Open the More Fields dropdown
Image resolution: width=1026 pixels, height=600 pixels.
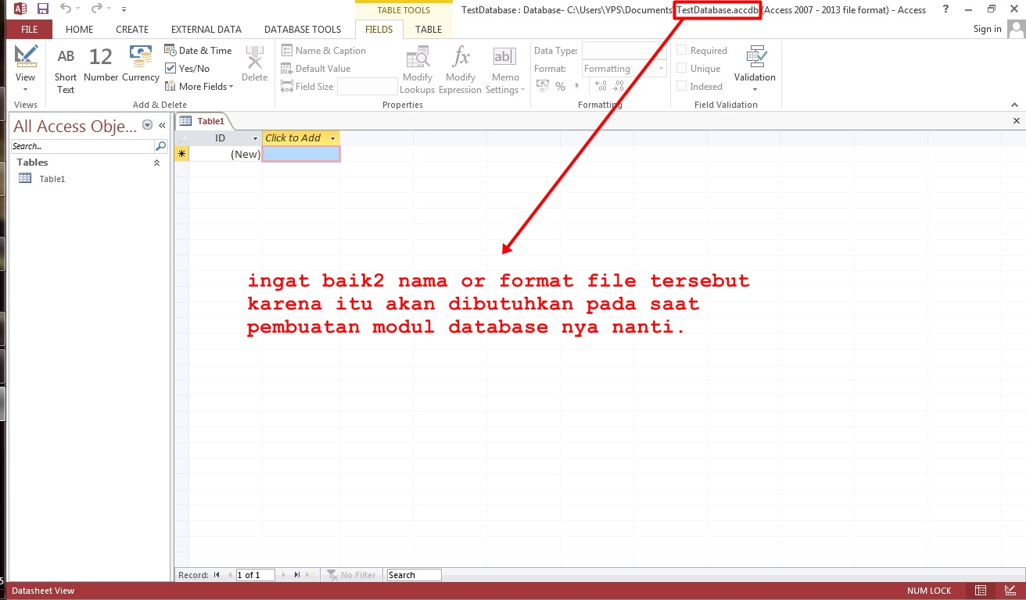click(199, 86)
